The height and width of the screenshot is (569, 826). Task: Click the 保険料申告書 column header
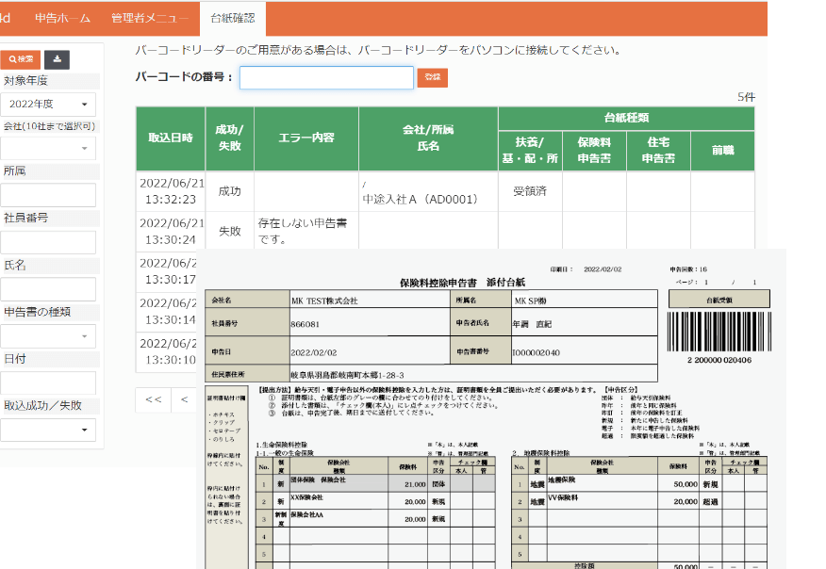[x=594, y=151]
